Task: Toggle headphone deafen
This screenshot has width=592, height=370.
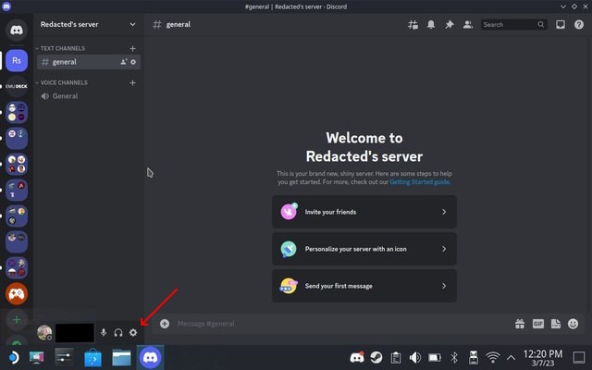Action: tap(118, 333)
